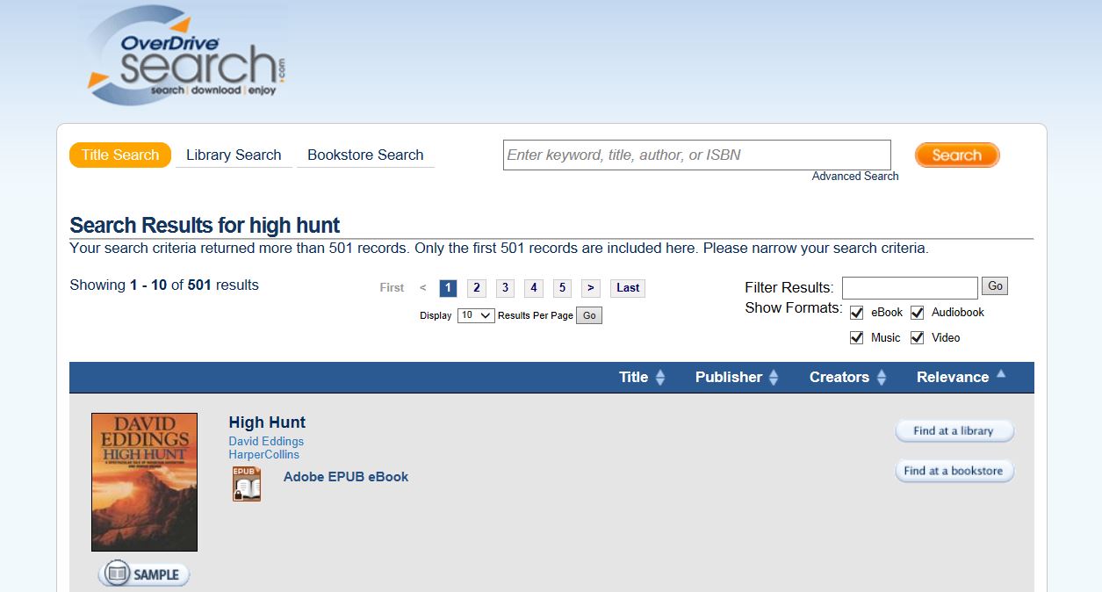Click current page 1 indicator
The height and width of the screenshot is (592, 1102).
[x=448, y=288]
